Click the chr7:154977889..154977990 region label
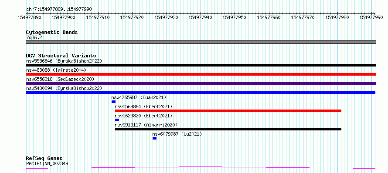388x173 pixels. [x=59, y=9]
